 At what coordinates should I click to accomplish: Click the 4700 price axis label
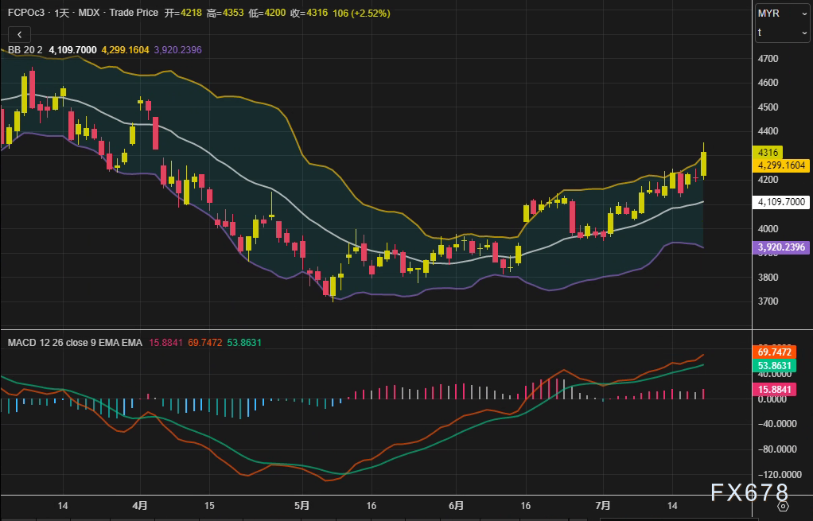[x=768, y=59]
